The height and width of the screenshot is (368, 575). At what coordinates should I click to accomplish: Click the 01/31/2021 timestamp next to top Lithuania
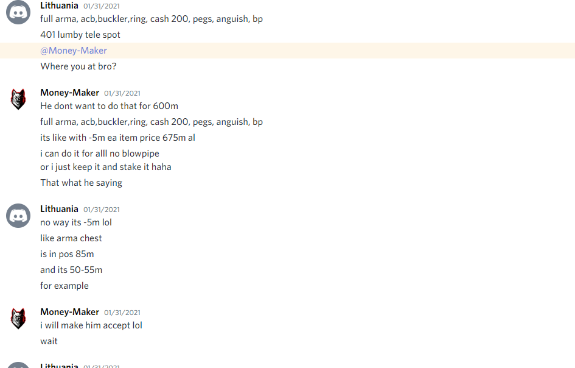(101, 6)
